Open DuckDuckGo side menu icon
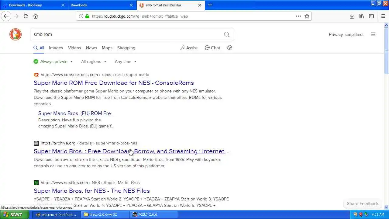This screenshot has height=219, width=389. (373, 34)
